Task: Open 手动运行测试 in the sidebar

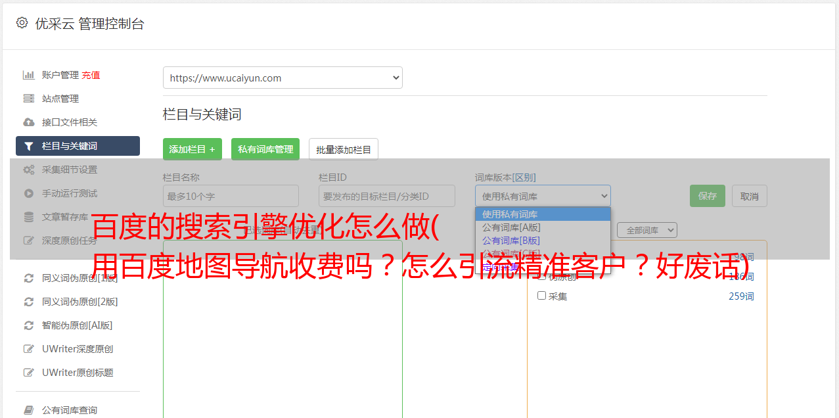Action: tap(70, 193)
